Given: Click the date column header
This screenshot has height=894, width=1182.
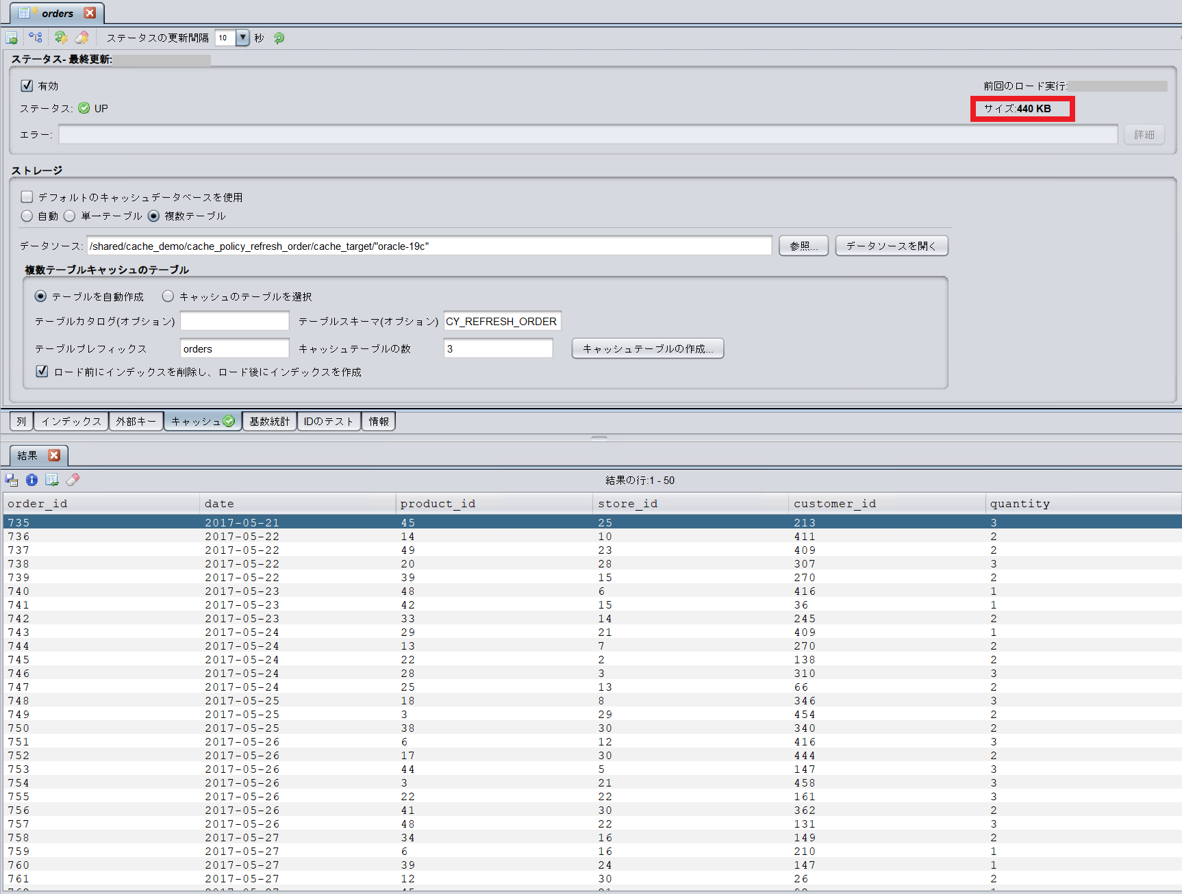Looking at the screenshot, I should pyautogui.click(x=298, y=504).
